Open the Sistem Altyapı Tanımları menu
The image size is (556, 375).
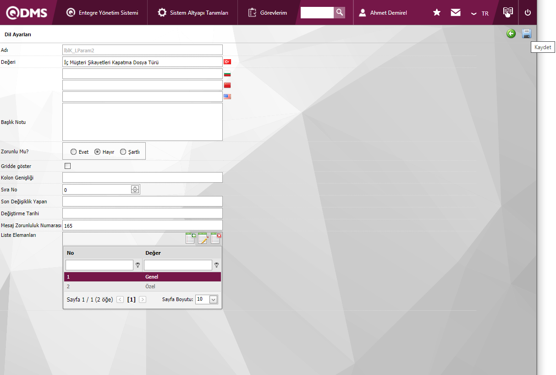pos(193,13)
